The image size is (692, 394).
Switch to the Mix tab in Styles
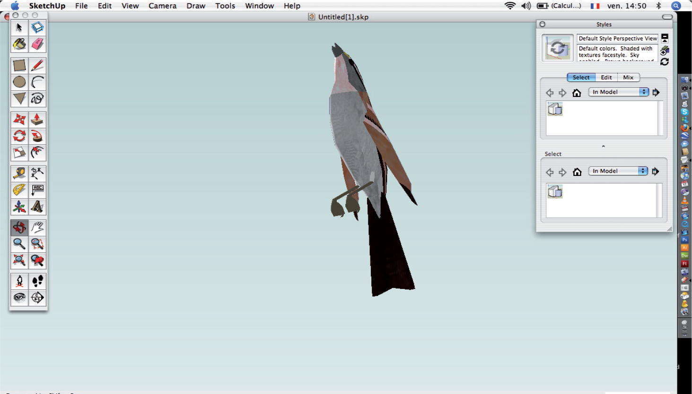click(x=628, y=78)
